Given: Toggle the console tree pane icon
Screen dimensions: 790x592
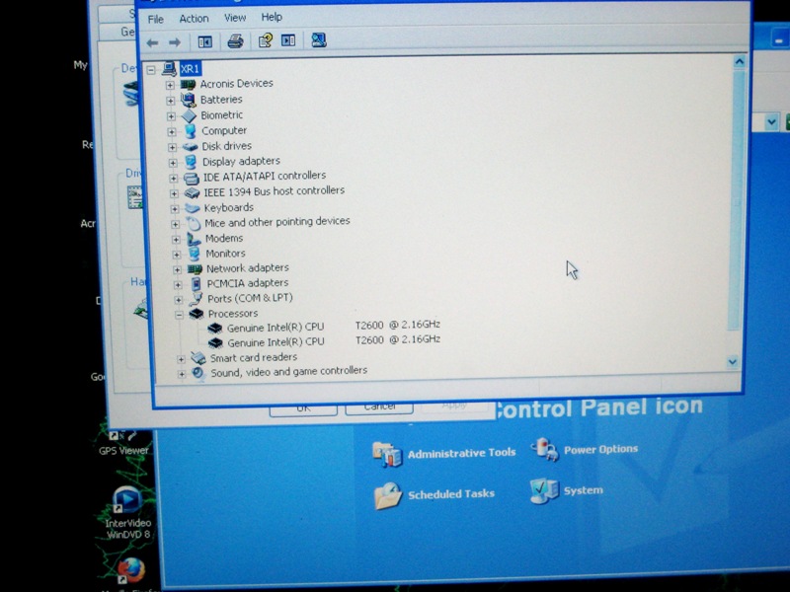Looking at the screenshot, I should tap(204, 41).
